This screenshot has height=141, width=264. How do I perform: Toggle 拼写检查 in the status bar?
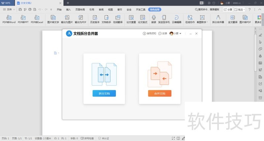point(87,138)
